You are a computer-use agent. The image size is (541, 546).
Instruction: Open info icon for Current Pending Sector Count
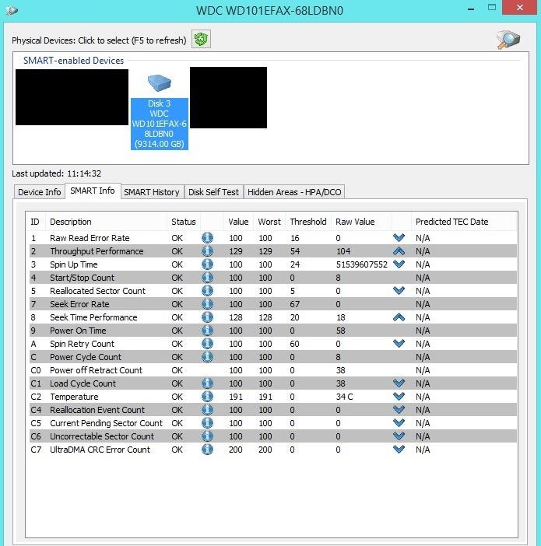coord(207,423)
